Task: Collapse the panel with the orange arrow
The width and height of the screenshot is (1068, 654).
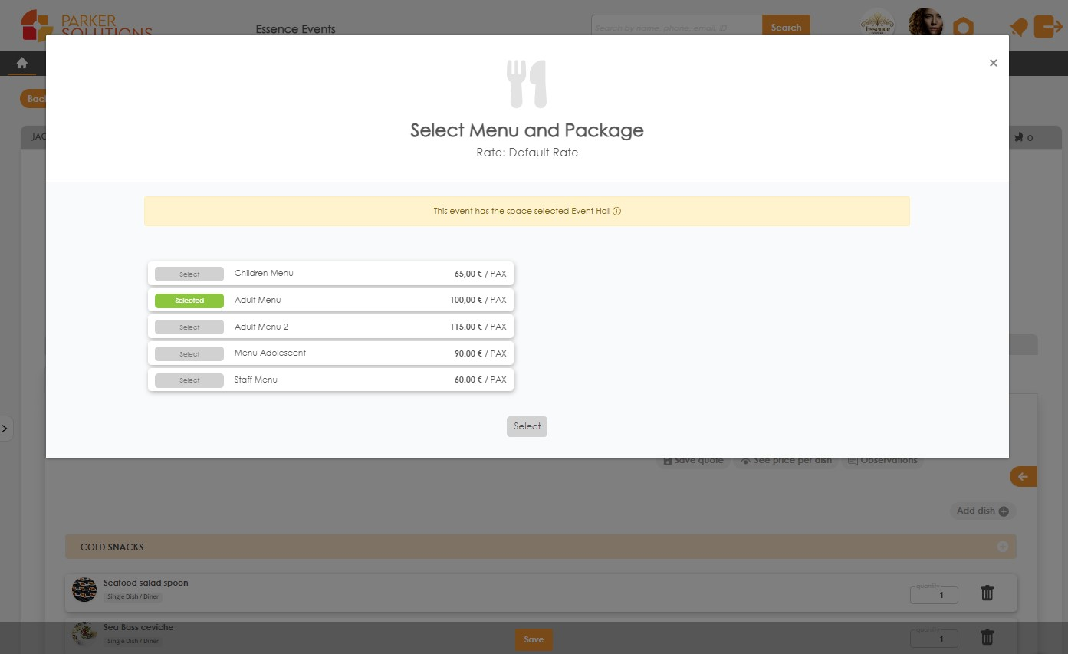Action: click(x=1023, y=476)
